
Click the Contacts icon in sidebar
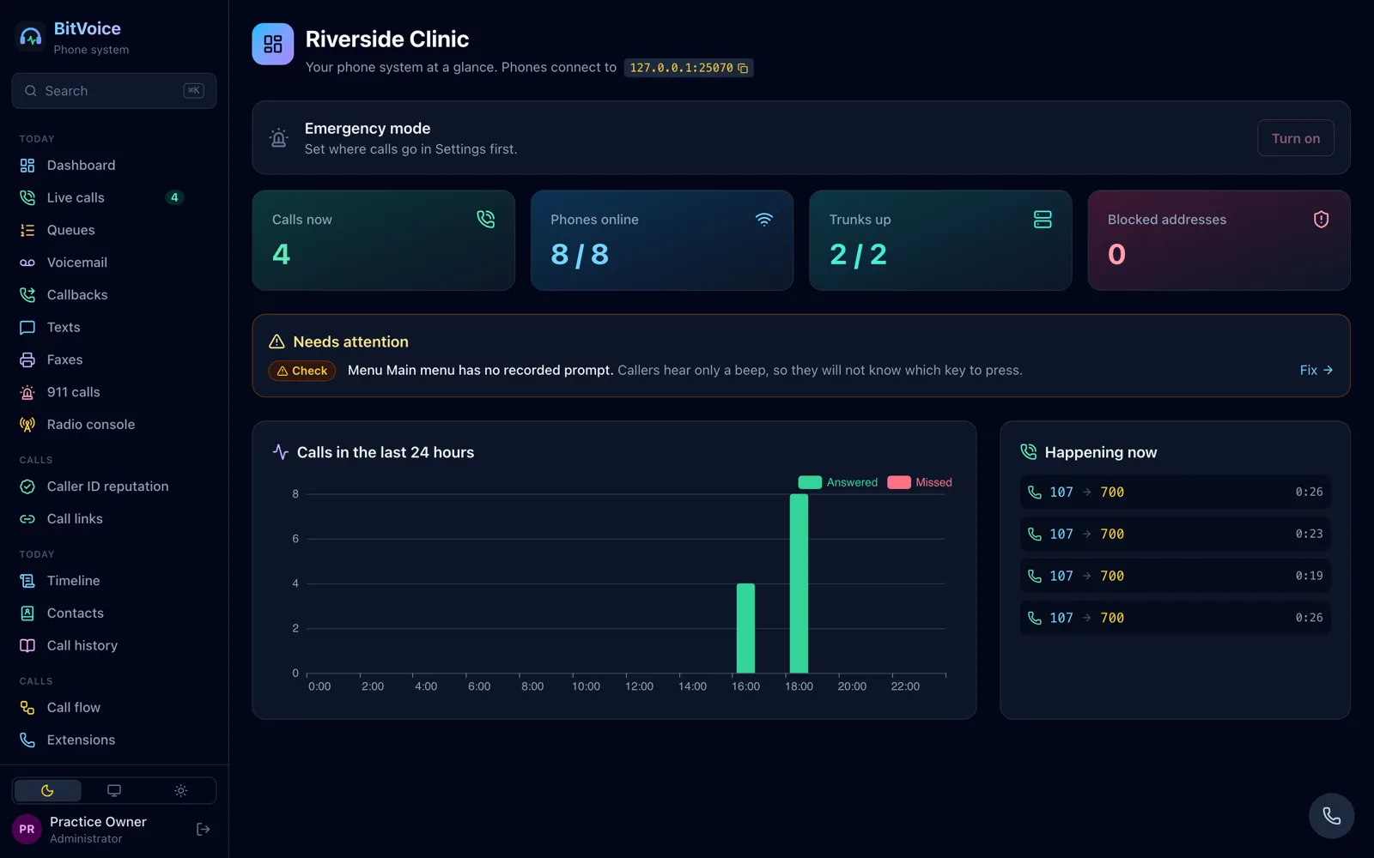click(27, 613)
